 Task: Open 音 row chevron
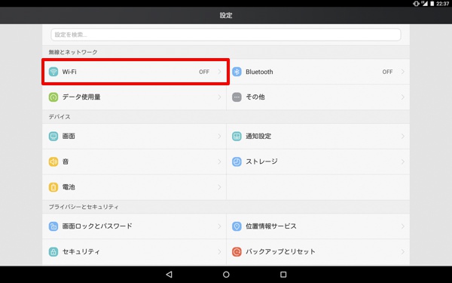click(x=219, y=161)
